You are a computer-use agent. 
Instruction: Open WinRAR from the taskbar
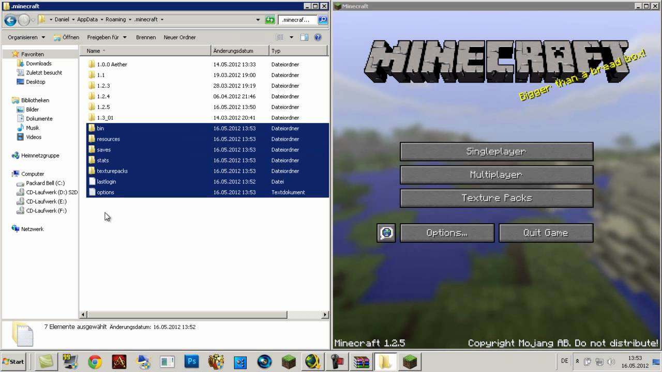(361, 362)
